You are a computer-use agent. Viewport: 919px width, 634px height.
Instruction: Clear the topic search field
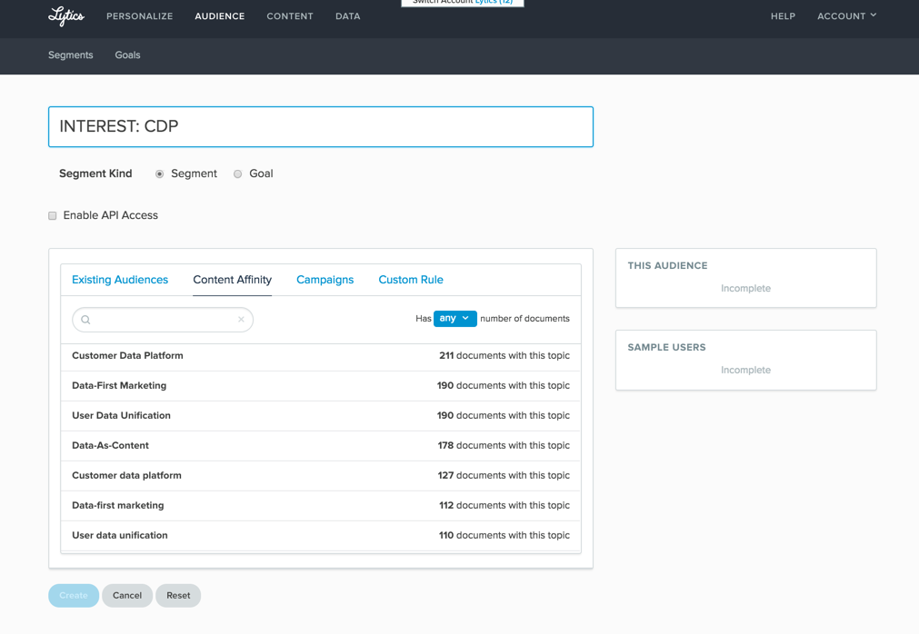241,320
